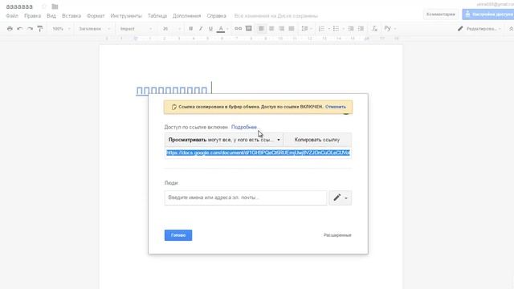Open the line spacing options
514x289 pixels.
point(306,29)
